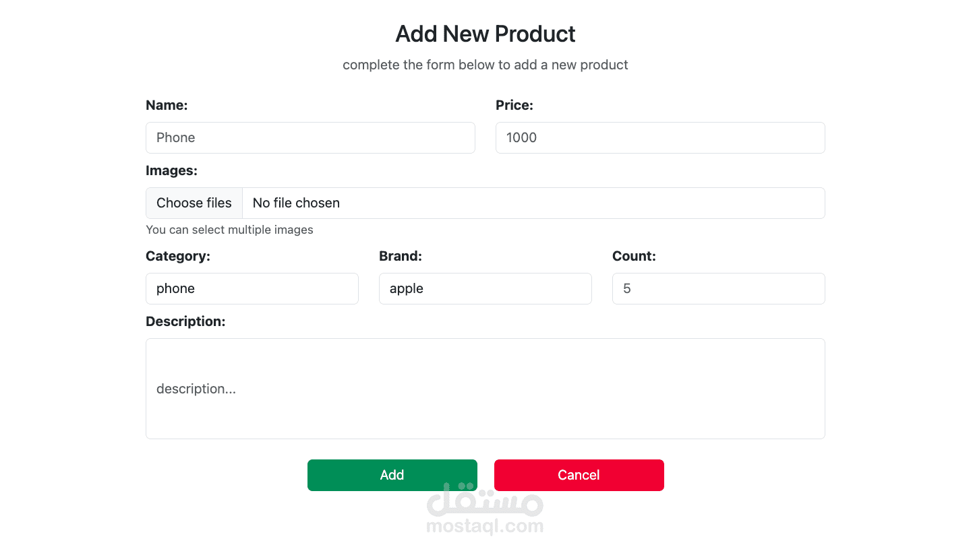Click the Name input field
971x547 pixels.
coord(310,137)
